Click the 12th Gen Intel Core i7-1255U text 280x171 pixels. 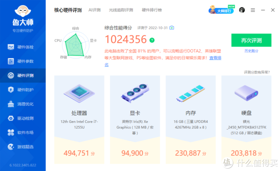[x=79, y=124]
